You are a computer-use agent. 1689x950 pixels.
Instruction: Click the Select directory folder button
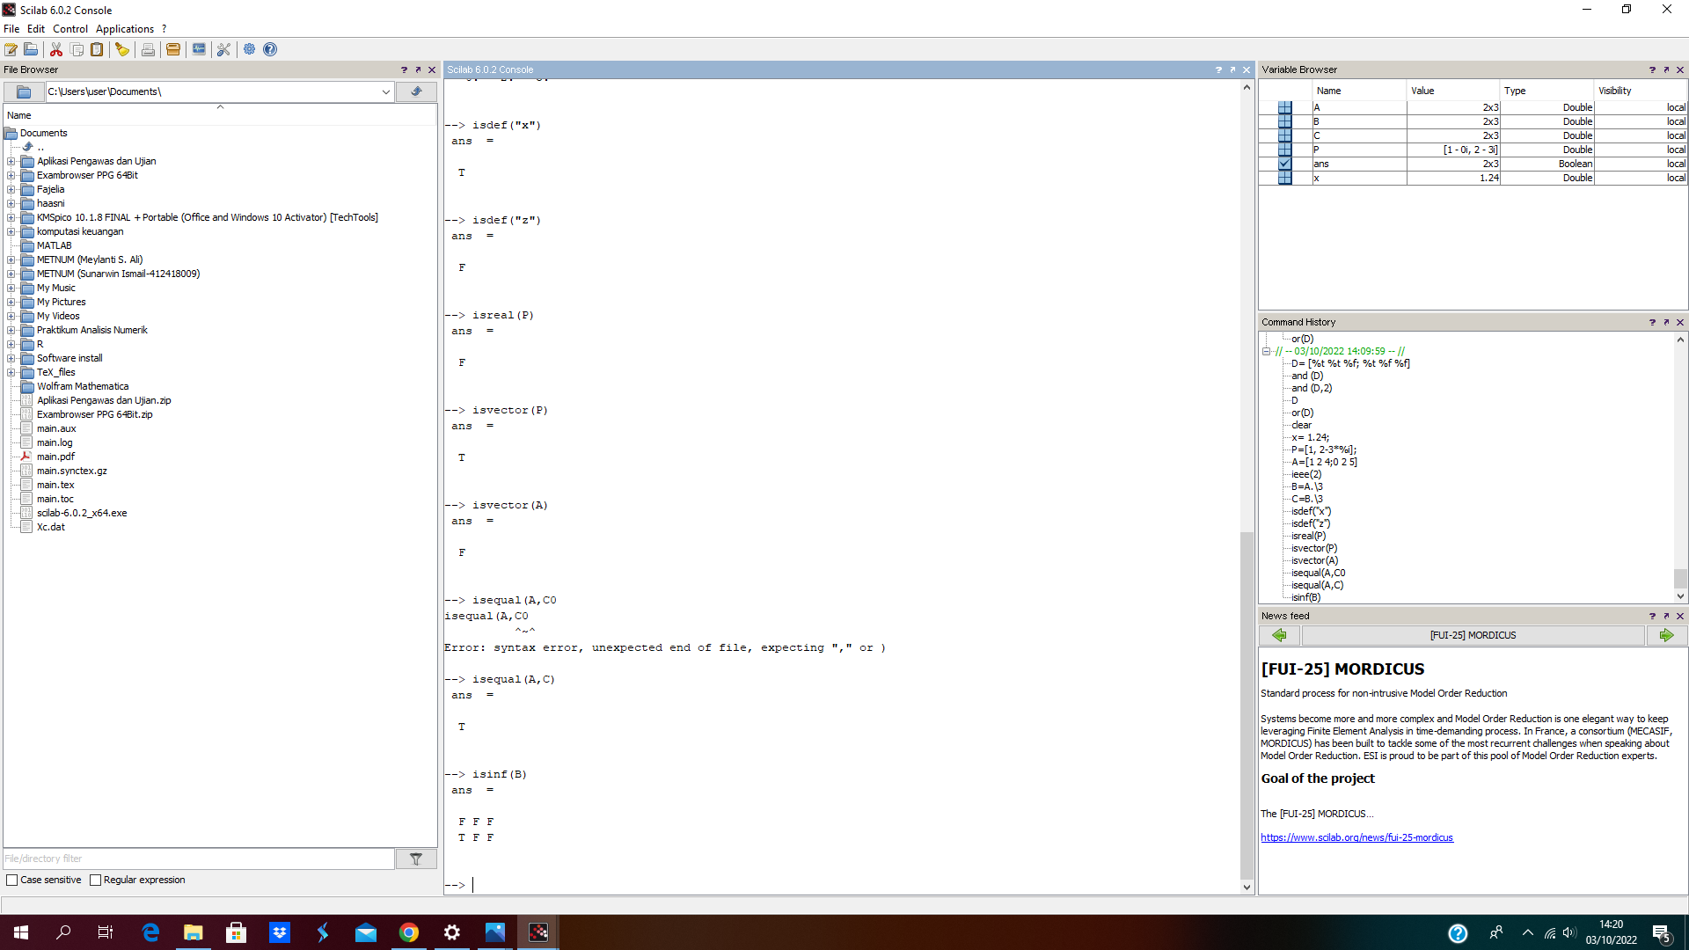pyautogui.click(x=24, y=91)
